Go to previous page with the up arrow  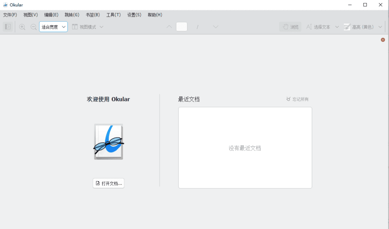click(x=169, y=27)
